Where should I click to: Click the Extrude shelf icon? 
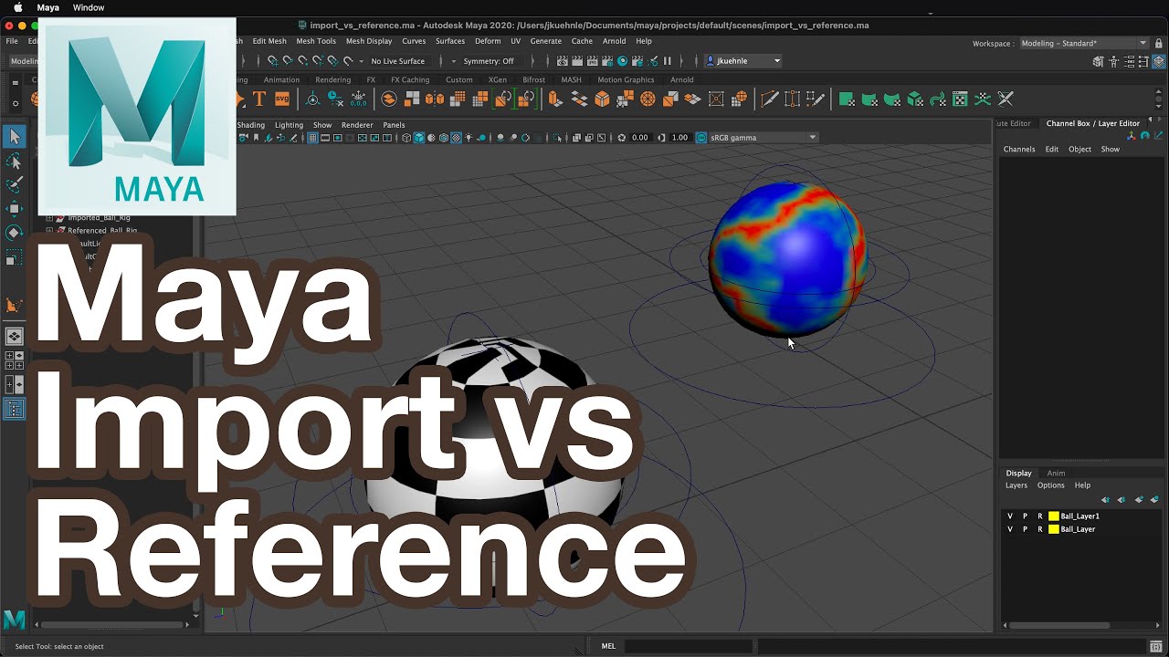(555, 99)
